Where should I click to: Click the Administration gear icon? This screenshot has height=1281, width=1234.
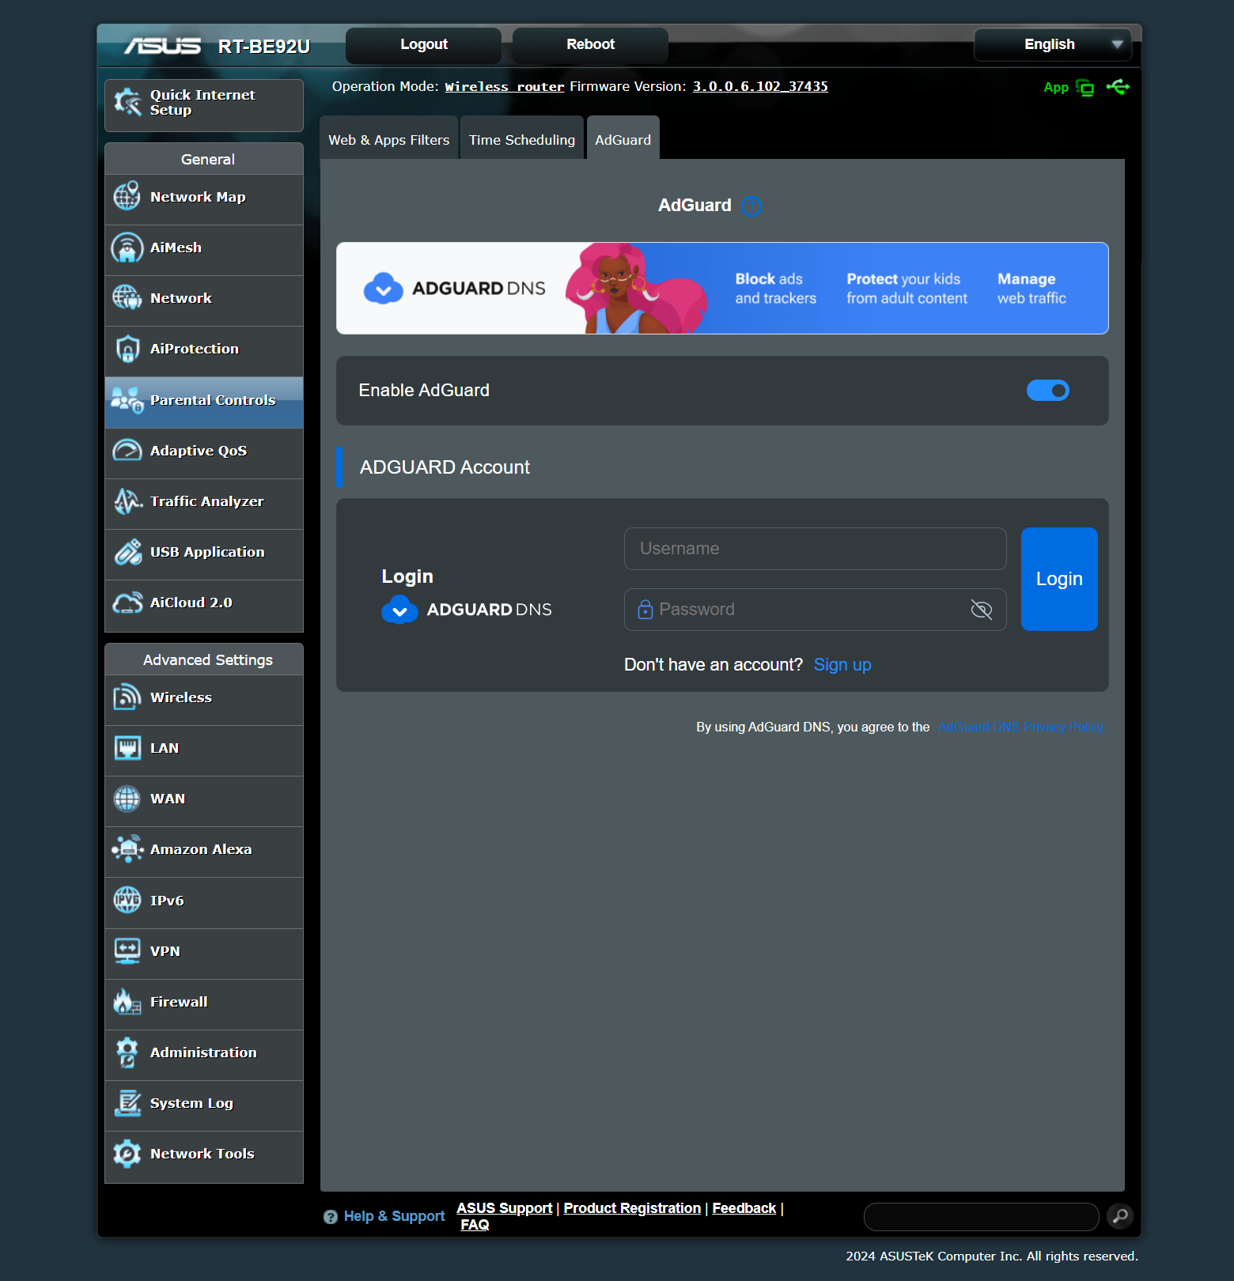127,1052
